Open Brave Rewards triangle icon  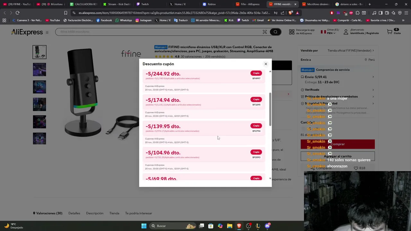[297, 13]
